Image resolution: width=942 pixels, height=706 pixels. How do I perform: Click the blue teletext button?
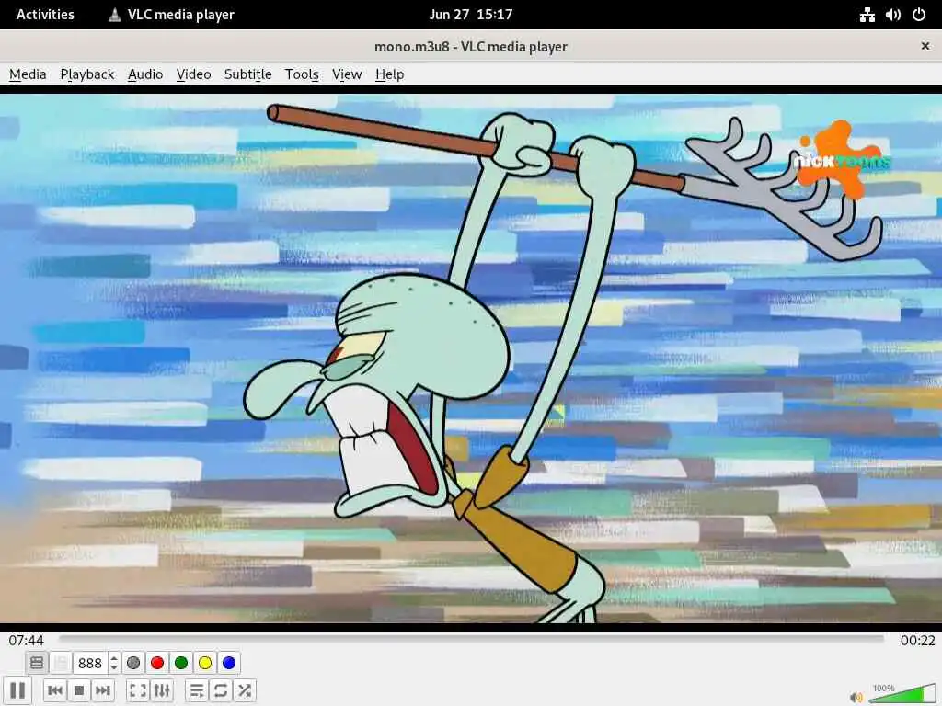[229, 663]
